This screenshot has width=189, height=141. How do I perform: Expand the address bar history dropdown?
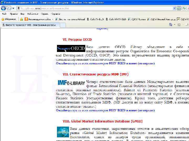click(174, 8)
